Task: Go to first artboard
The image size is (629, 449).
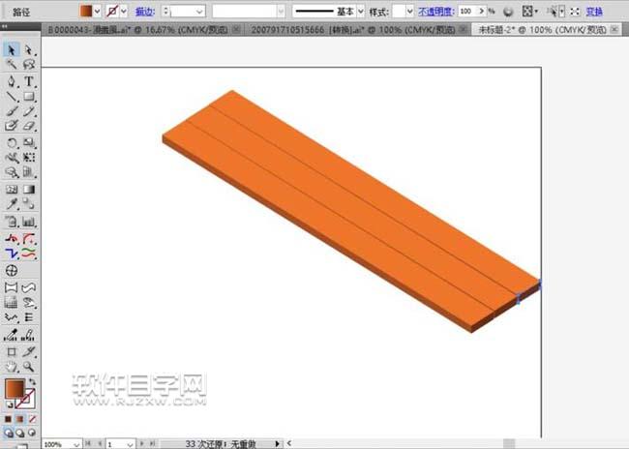Action: [x=88, y=443]
